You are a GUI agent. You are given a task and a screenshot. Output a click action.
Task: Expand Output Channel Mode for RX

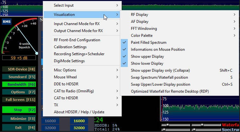(83, 31)
